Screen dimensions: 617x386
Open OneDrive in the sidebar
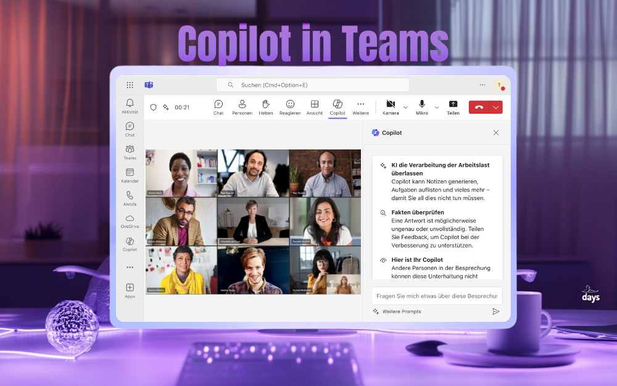pos(130,221)
